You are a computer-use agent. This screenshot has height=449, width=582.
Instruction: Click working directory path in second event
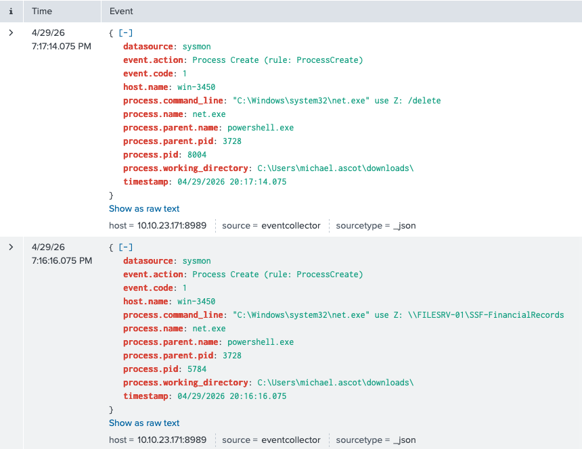click(336, 383)
